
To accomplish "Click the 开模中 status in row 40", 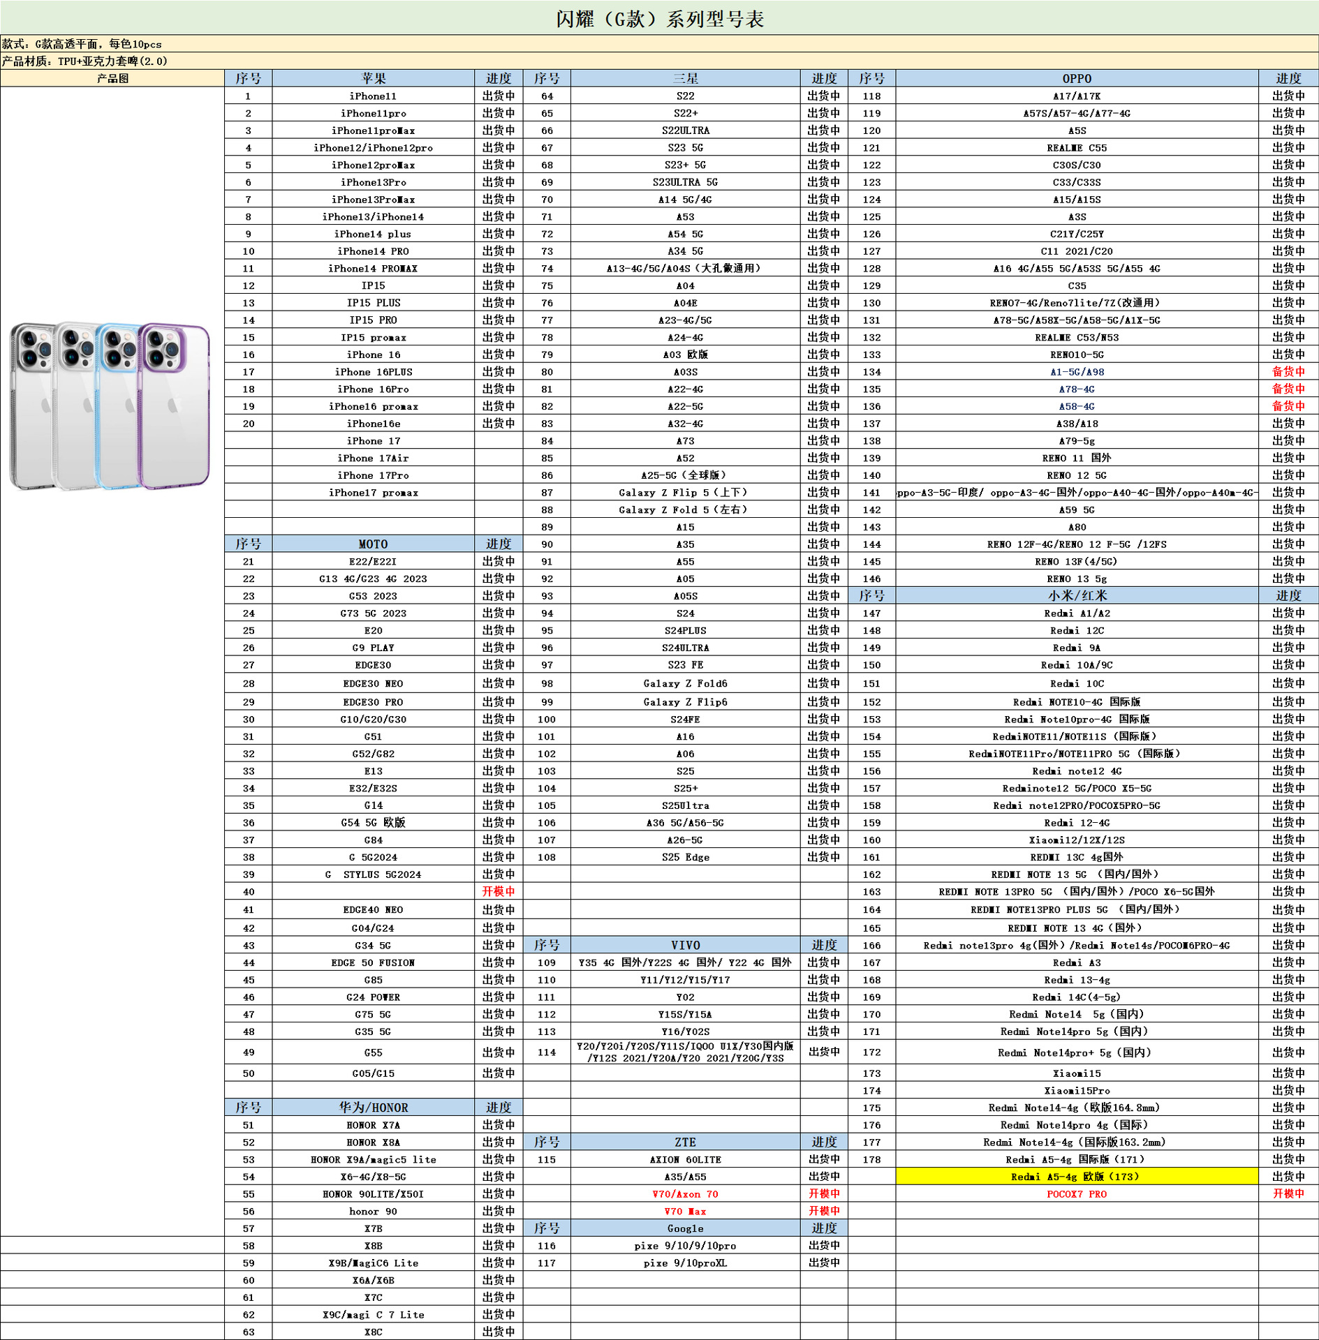I will tap(499, 891).
